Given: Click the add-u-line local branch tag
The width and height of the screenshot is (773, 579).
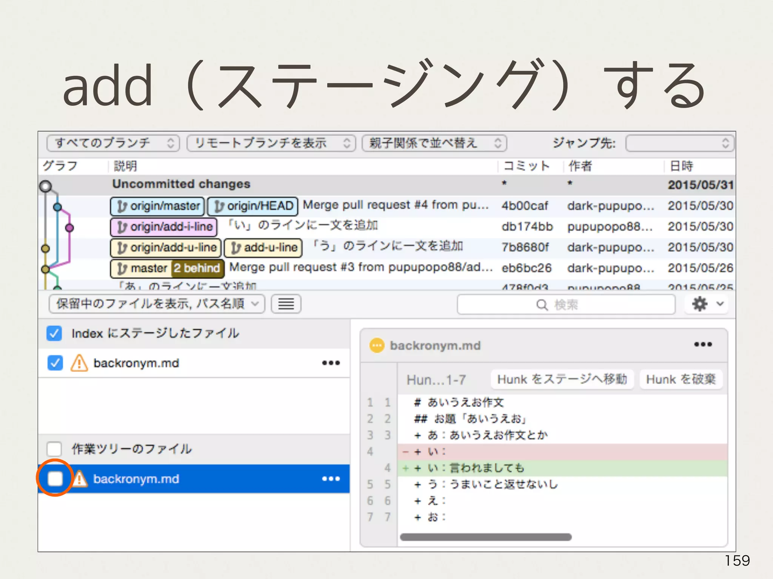Looking at the screenshot, I should coord(263,248).
